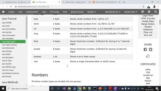Open the Windows Start menu
161x91 pixels.
[x=3, y=88]
